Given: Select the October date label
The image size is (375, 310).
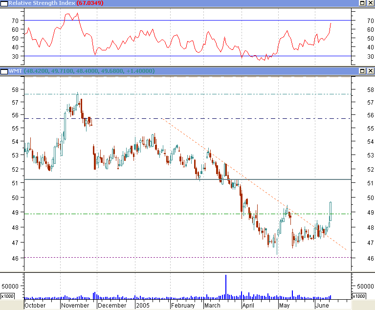Looking at the screenshot, I should point(35,306).
